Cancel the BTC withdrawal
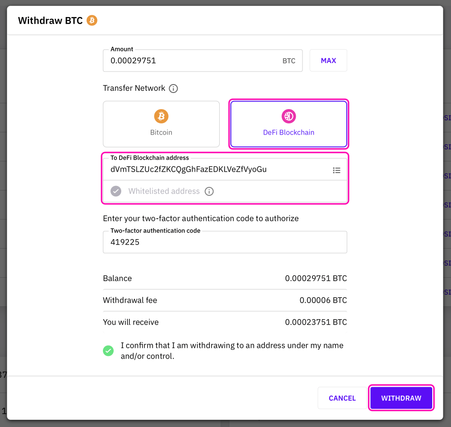 [342, 398]
